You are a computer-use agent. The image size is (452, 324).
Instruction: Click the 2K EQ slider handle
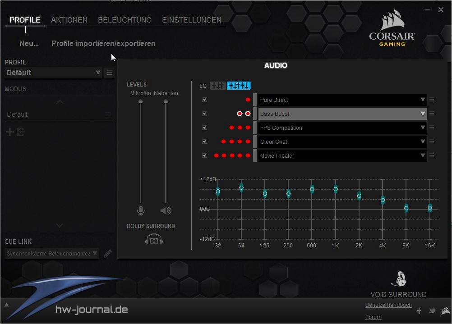359,196
